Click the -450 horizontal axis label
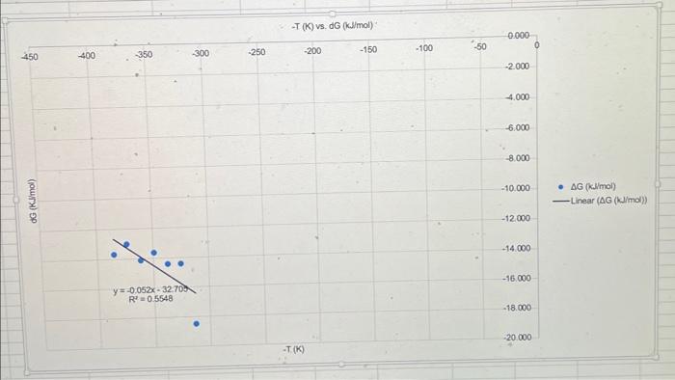 click(30, 57)
